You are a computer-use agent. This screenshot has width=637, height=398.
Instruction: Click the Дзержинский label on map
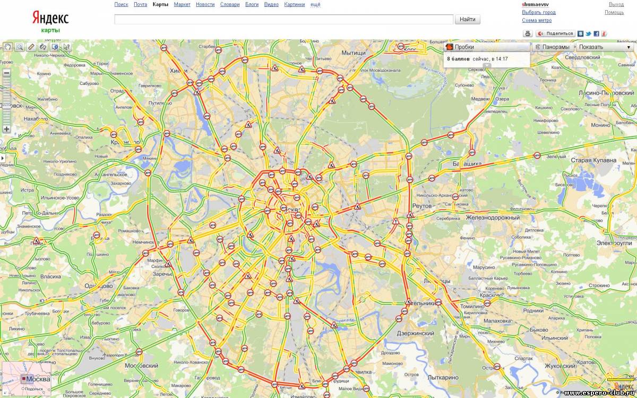point(416,333)
